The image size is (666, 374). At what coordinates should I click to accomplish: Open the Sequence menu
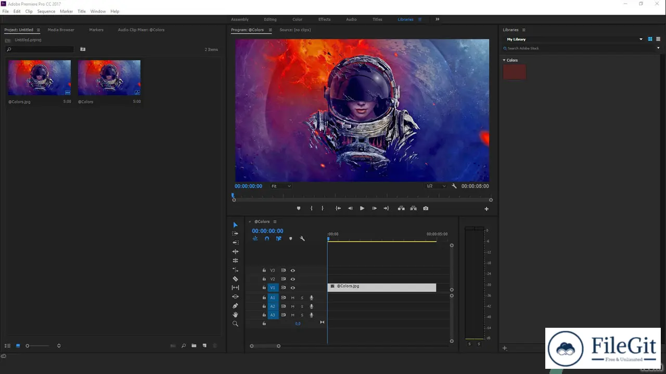pos(46,11)
